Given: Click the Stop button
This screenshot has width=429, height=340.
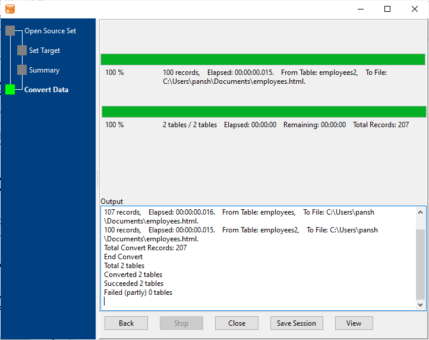Looking at the screenshot, I should pos(181,323).
